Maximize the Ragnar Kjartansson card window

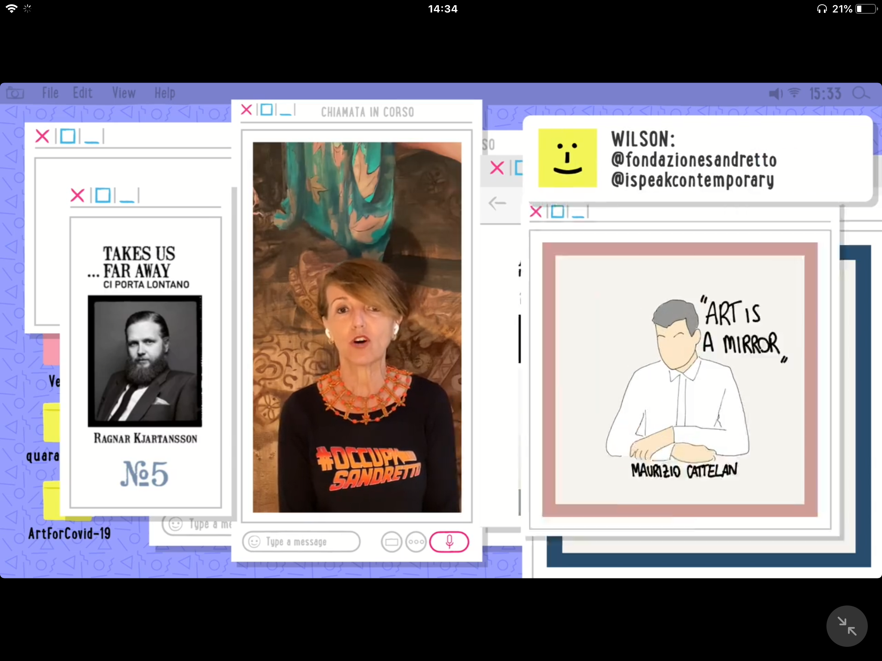(x=102, y=195)
